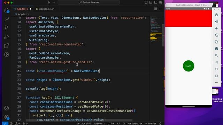Image resolution: width=223 pixels, height=125 pixels.
Task: Open the Extensions view
Action: (x=7, y=45)
